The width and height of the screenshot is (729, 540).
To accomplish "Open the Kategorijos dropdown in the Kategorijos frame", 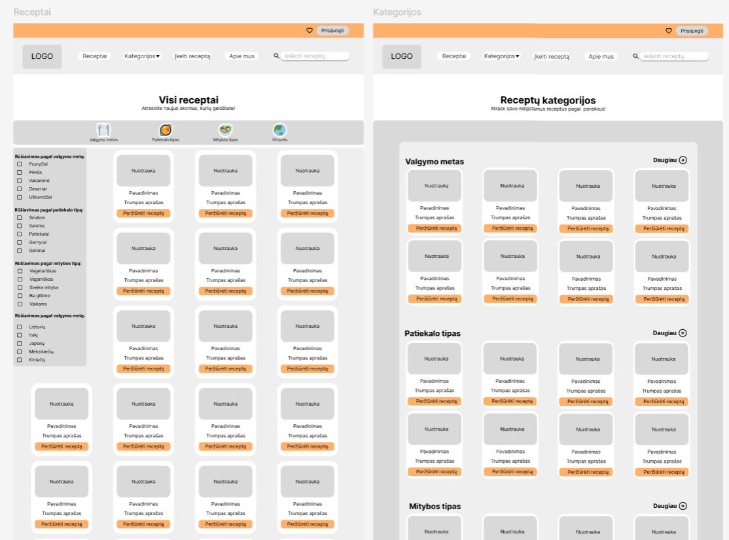I will pyautogui.click(x=501, y=56).
